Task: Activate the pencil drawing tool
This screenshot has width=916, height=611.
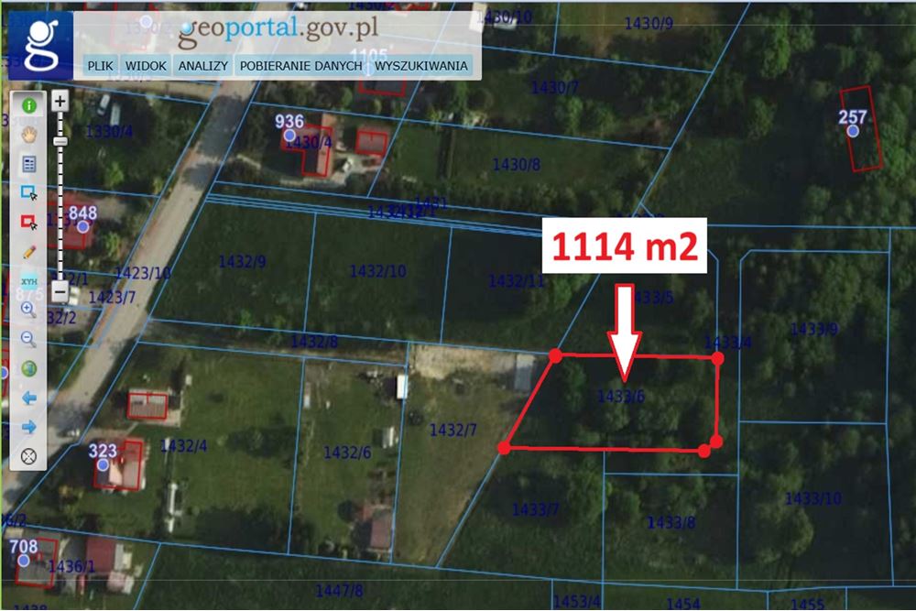Action: point(28,251)
